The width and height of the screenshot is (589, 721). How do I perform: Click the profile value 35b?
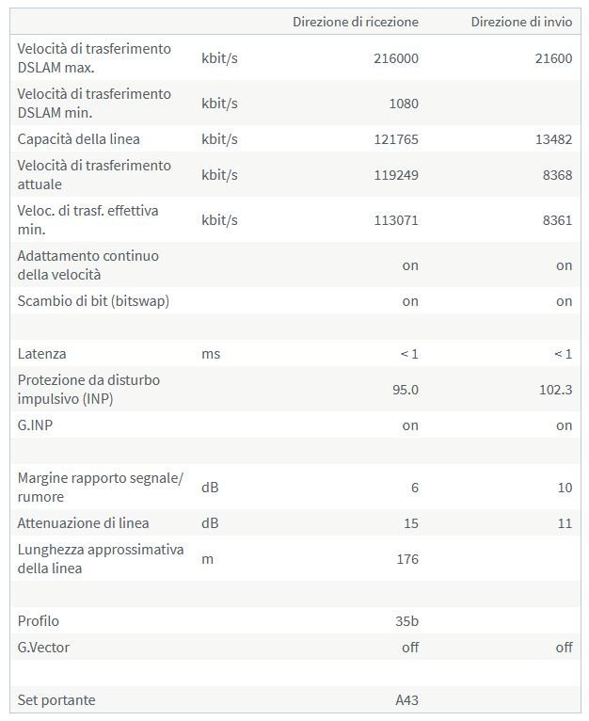point(407,621)
